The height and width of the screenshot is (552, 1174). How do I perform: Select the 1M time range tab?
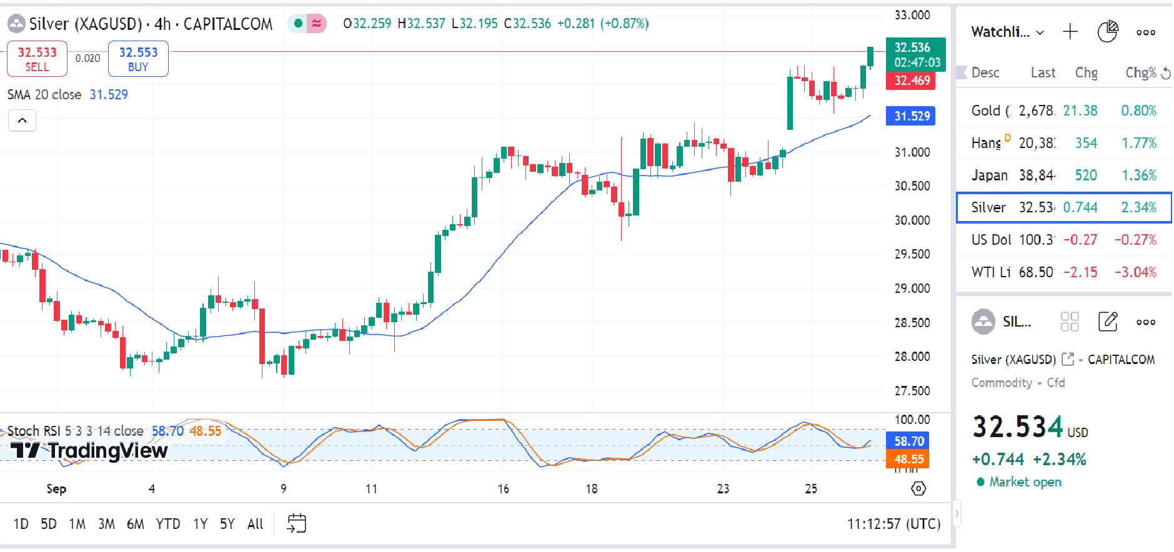point(77,524)
